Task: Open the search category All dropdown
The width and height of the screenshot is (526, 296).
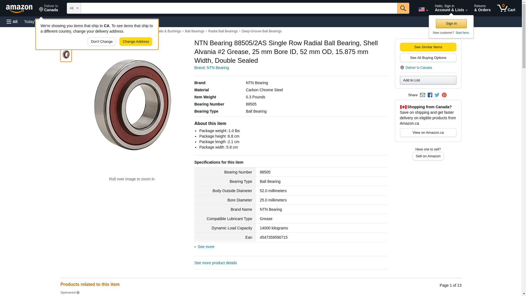Action: coord(74,8)
